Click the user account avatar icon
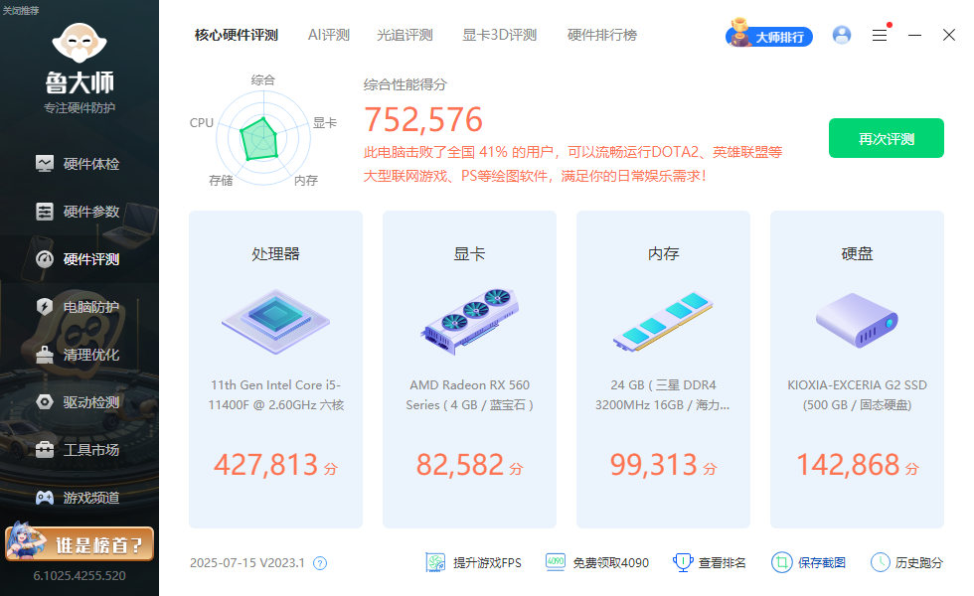 pos(842,35)
